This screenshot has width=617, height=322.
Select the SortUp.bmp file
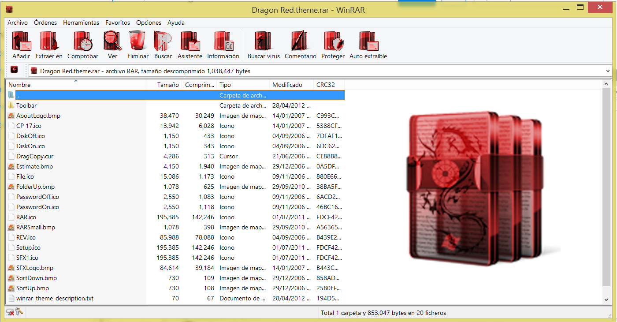(x=33, y=288)
